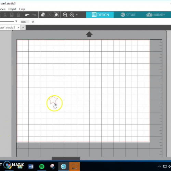Image resolution: width=171 pixels, height=171 pixels.
Task: Click the Copy icon in toolbar
Action: tap(12, 15)
